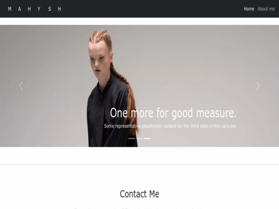The width and height of the screenshot is (279, 209).
Task: Select the third carousel indicator bar
Action: click(147, 138)
